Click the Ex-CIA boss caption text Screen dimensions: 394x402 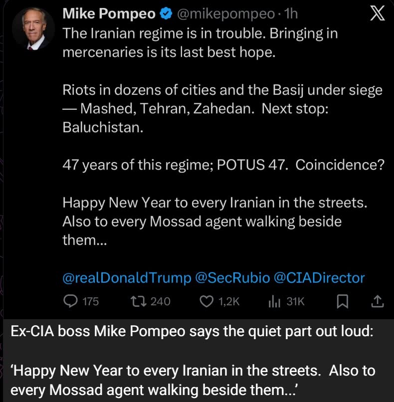(x=192, y=332)
